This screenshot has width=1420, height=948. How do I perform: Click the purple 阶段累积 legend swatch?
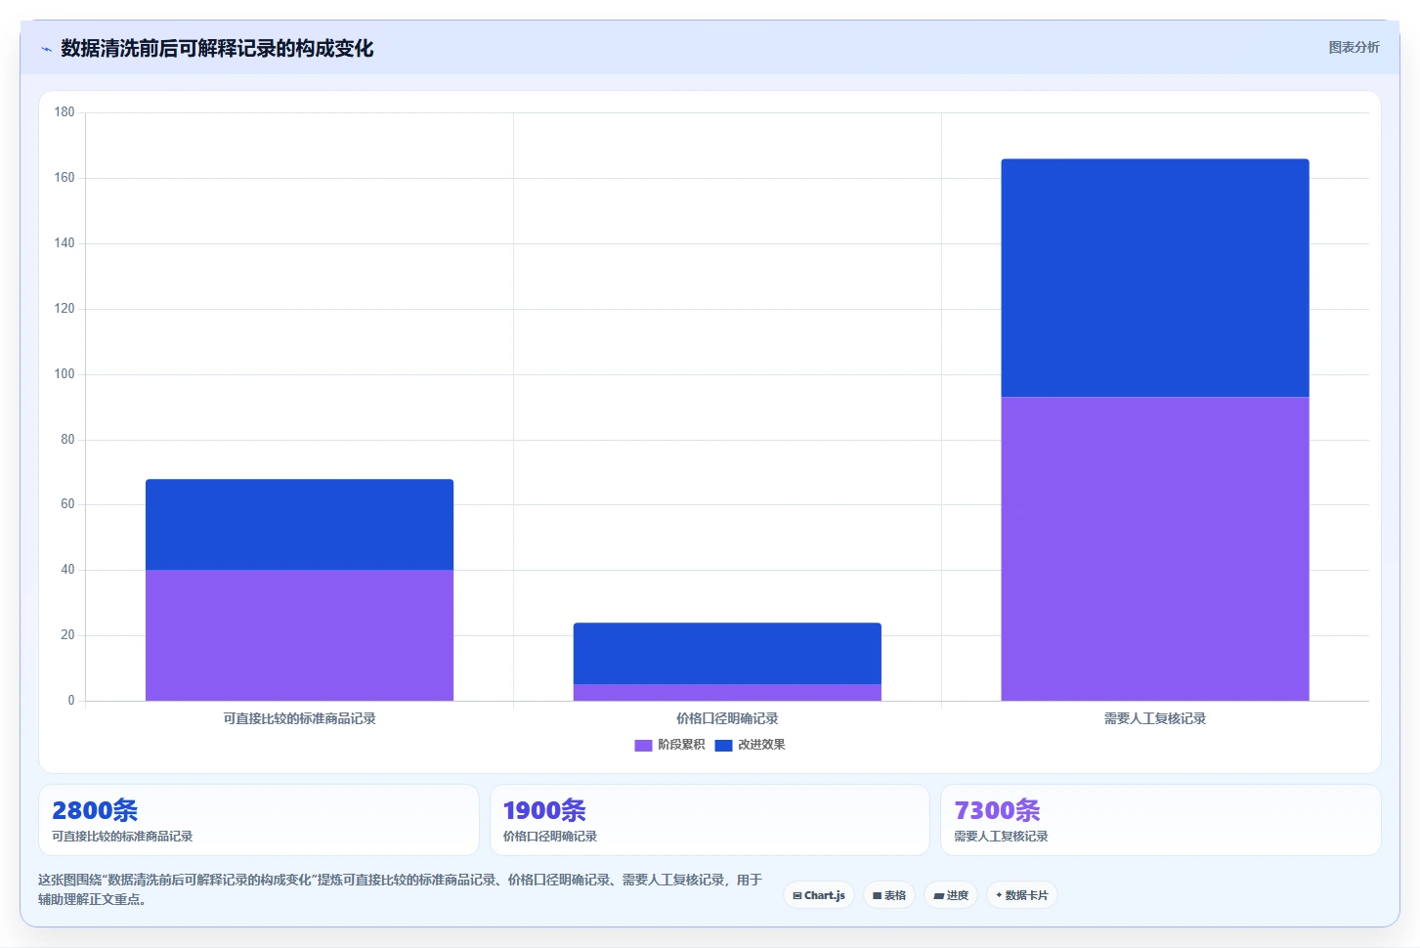[643, 746]
